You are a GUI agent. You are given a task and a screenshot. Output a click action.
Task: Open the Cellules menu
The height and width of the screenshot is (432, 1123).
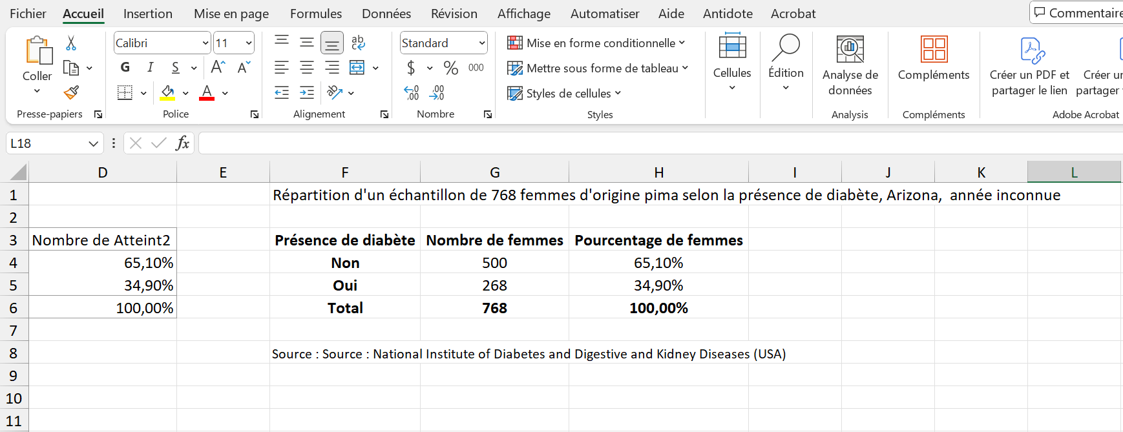click(732, 63)
